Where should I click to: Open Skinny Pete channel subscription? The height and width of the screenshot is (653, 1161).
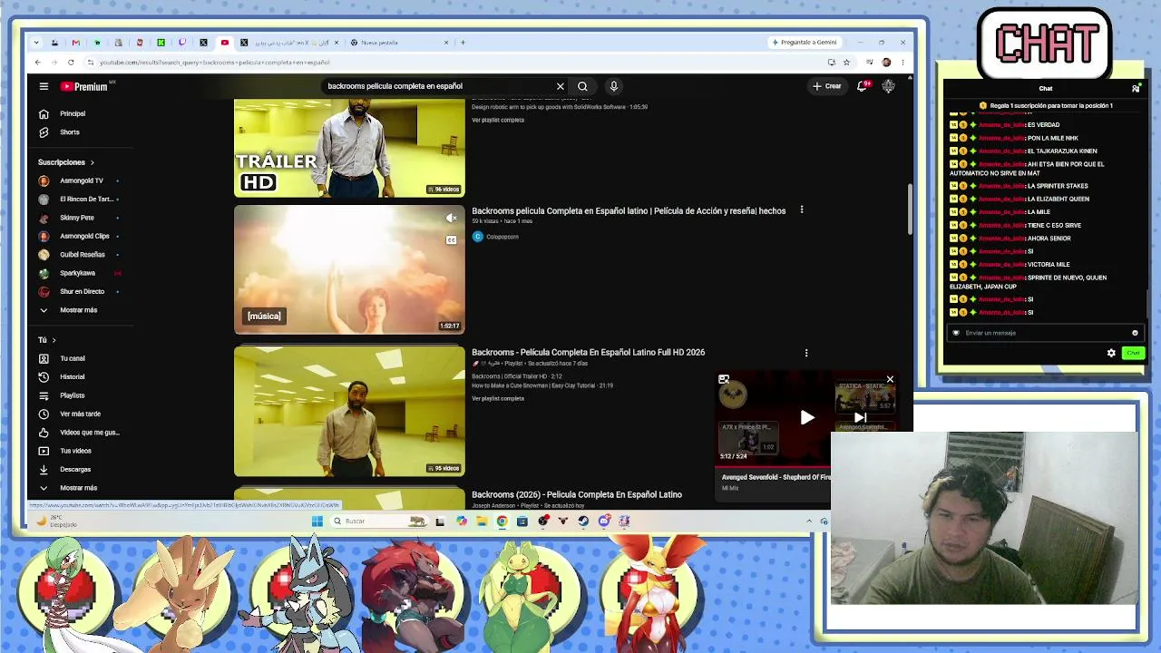(77, 218)
